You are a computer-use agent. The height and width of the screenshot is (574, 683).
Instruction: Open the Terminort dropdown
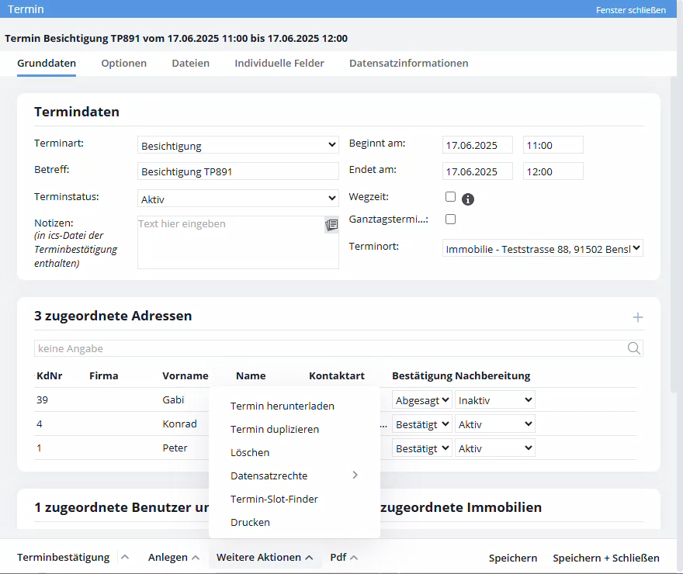(543, 248)
